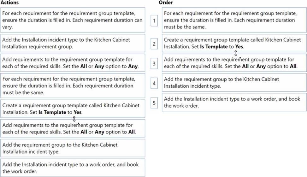Click 'book the work order' action in Actions list
The height and width of the screenshot is (177, 307).
[x=73, y=168]
